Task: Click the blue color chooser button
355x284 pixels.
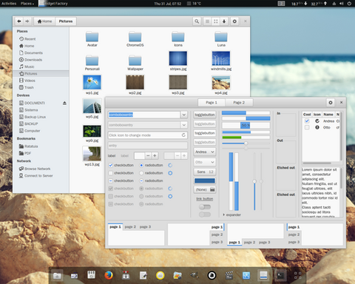Action: click(205, 180)
